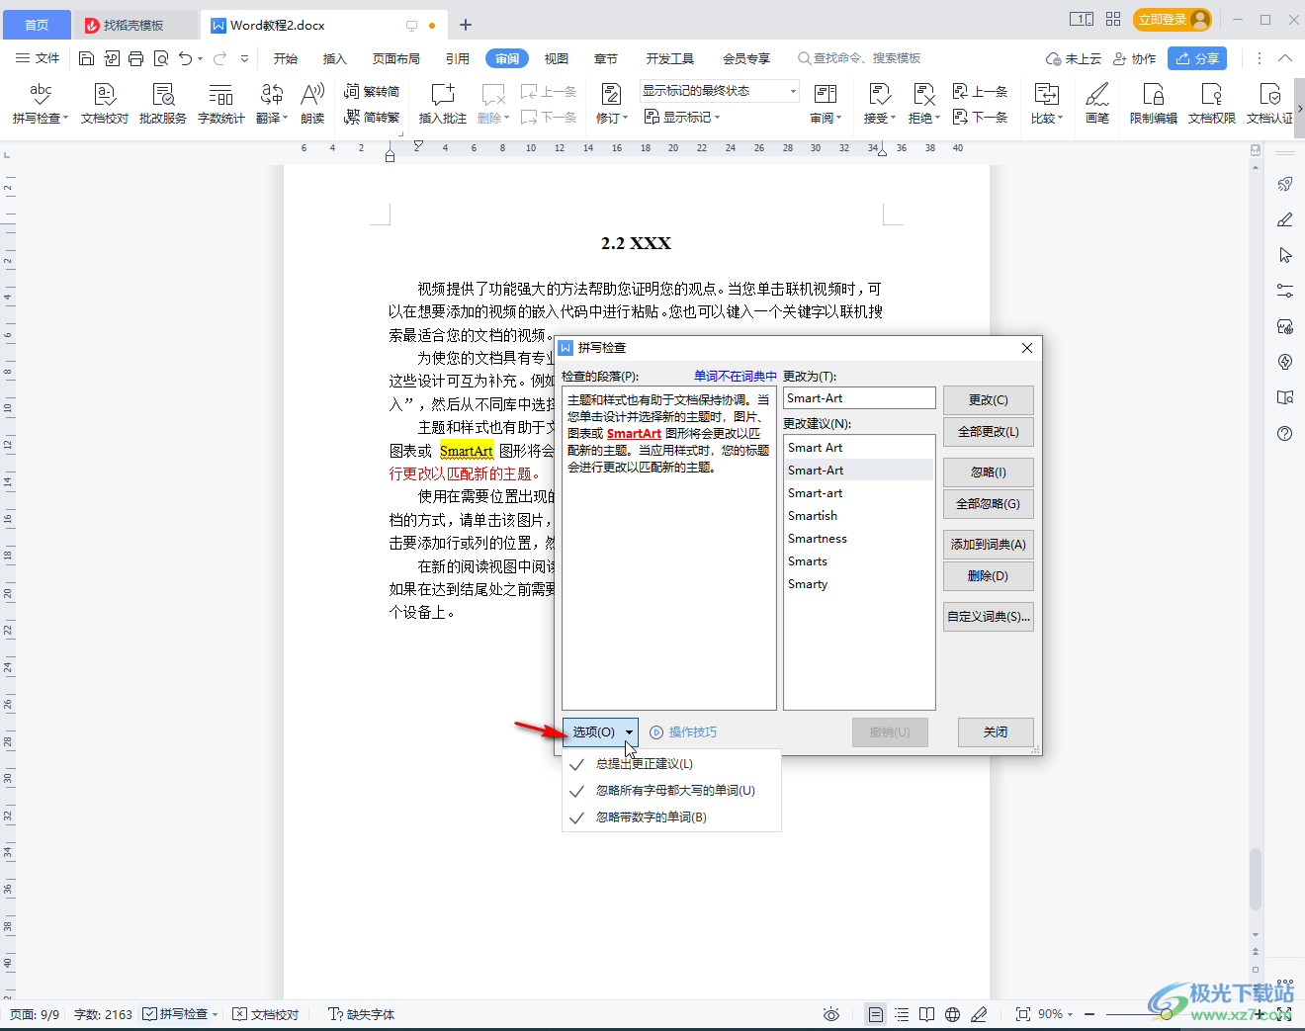This screenshot has width=1305, height=1031.
Task: Click the vertical scrollbar thumb
Action: pyautogui.click(x=1256, y=879)
